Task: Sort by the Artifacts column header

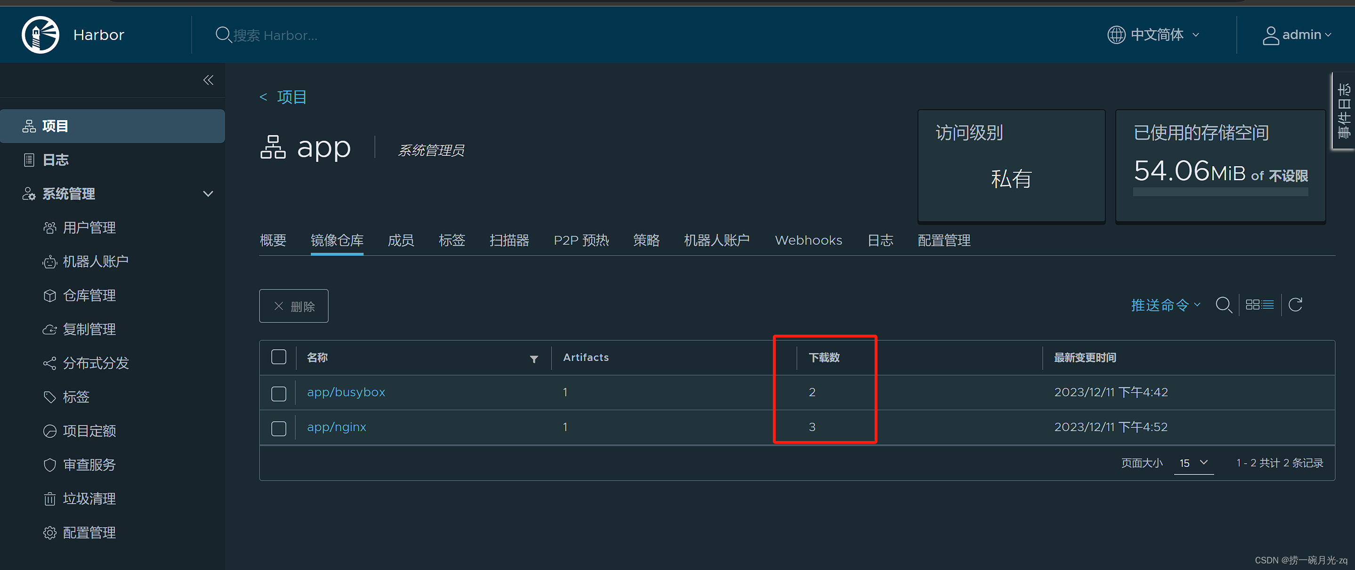Action: click(586, 358)
